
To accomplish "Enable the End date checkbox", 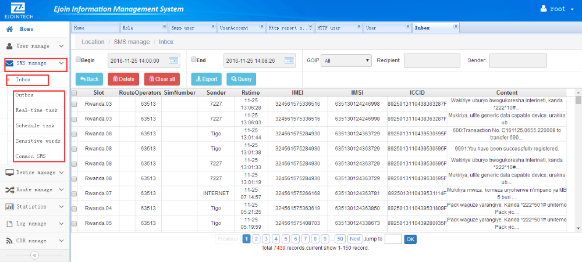I will click(194, 60).
